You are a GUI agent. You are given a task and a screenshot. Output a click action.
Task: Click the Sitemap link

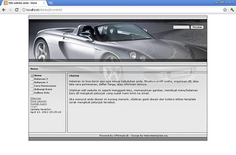coord(36,98)
